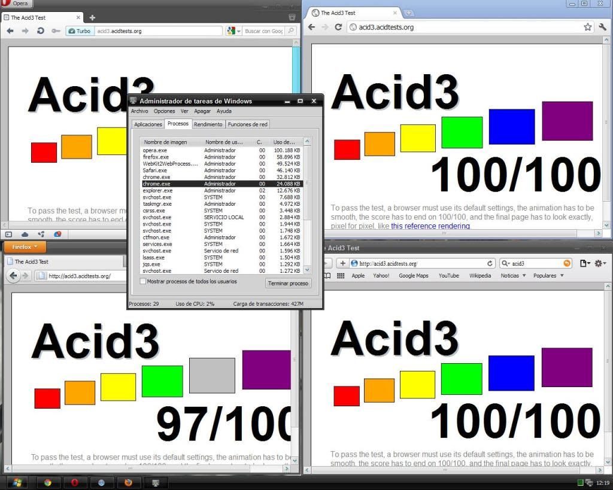The height and width of the screenshot is (490, 613).
Task: Go back in the Firefox window
Action: pos(14,276)
